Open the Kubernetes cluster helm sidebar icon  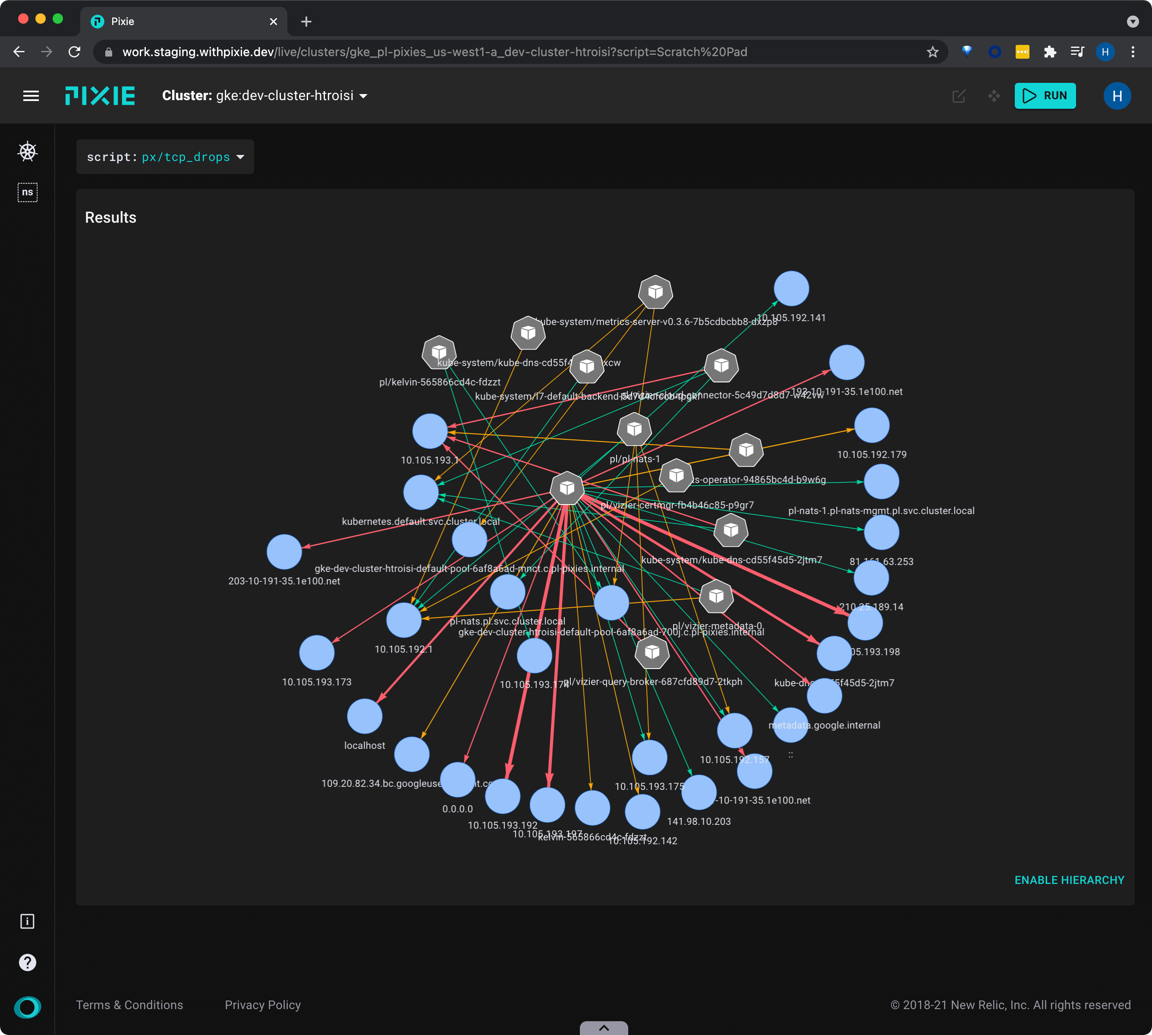27,152
